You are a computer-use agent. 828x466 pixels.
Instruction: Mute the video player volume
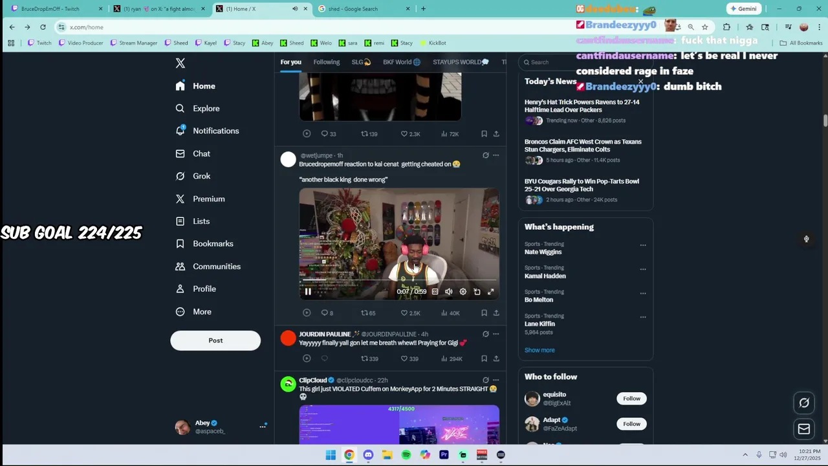pos(449,292)
